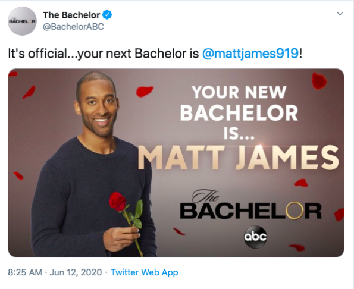The width and height of the screenshot is (354, 289).
Task: Click the MATT JAMES gold text
Action: point(238,158)
